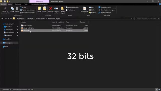Switch to large icons view in status bar

[159, 89]
